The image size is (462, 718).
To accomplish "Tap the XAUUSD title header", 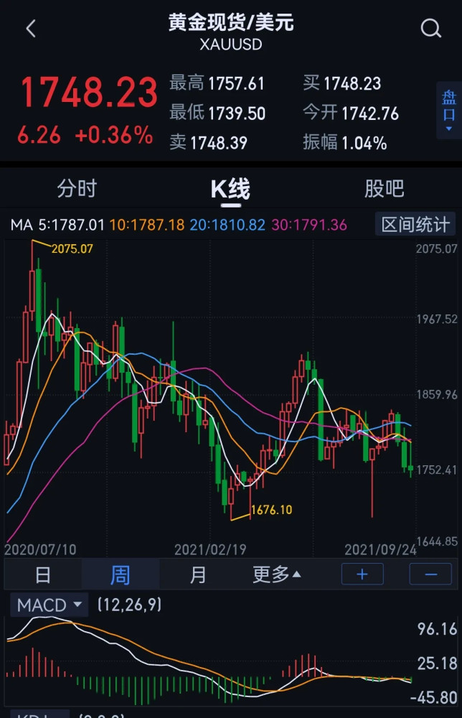I will point(231,45).
